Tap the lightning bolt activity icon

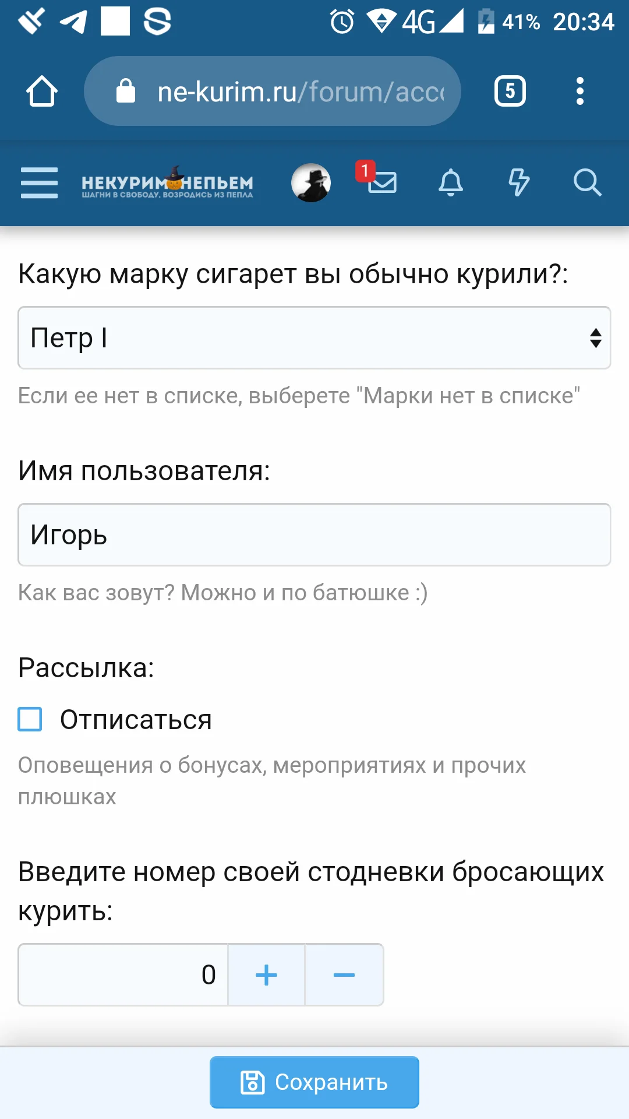pos(518,183)
